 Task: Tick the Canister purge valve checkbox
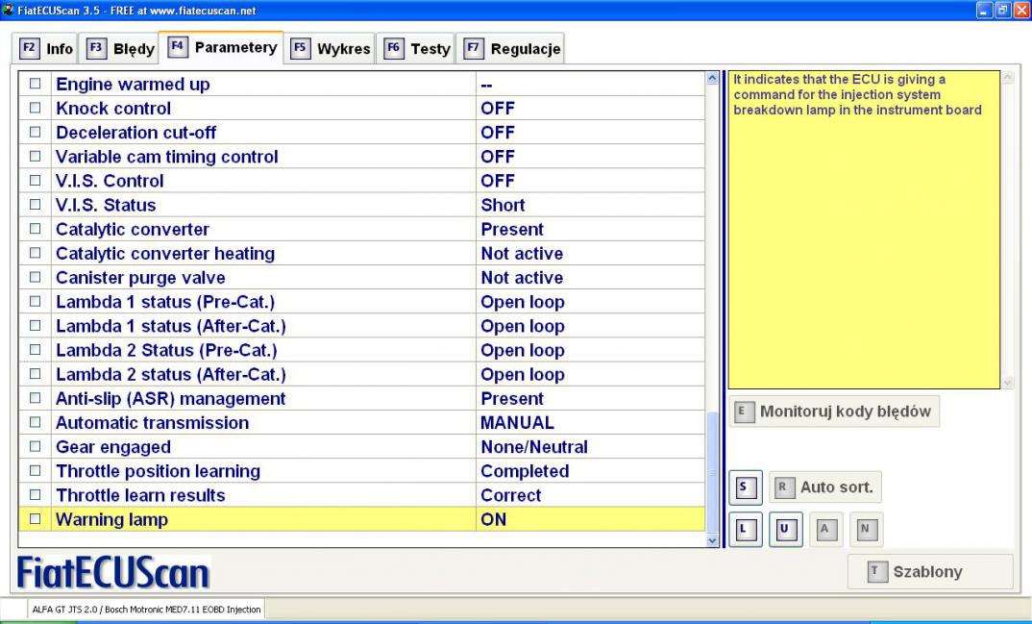[35, 277]
